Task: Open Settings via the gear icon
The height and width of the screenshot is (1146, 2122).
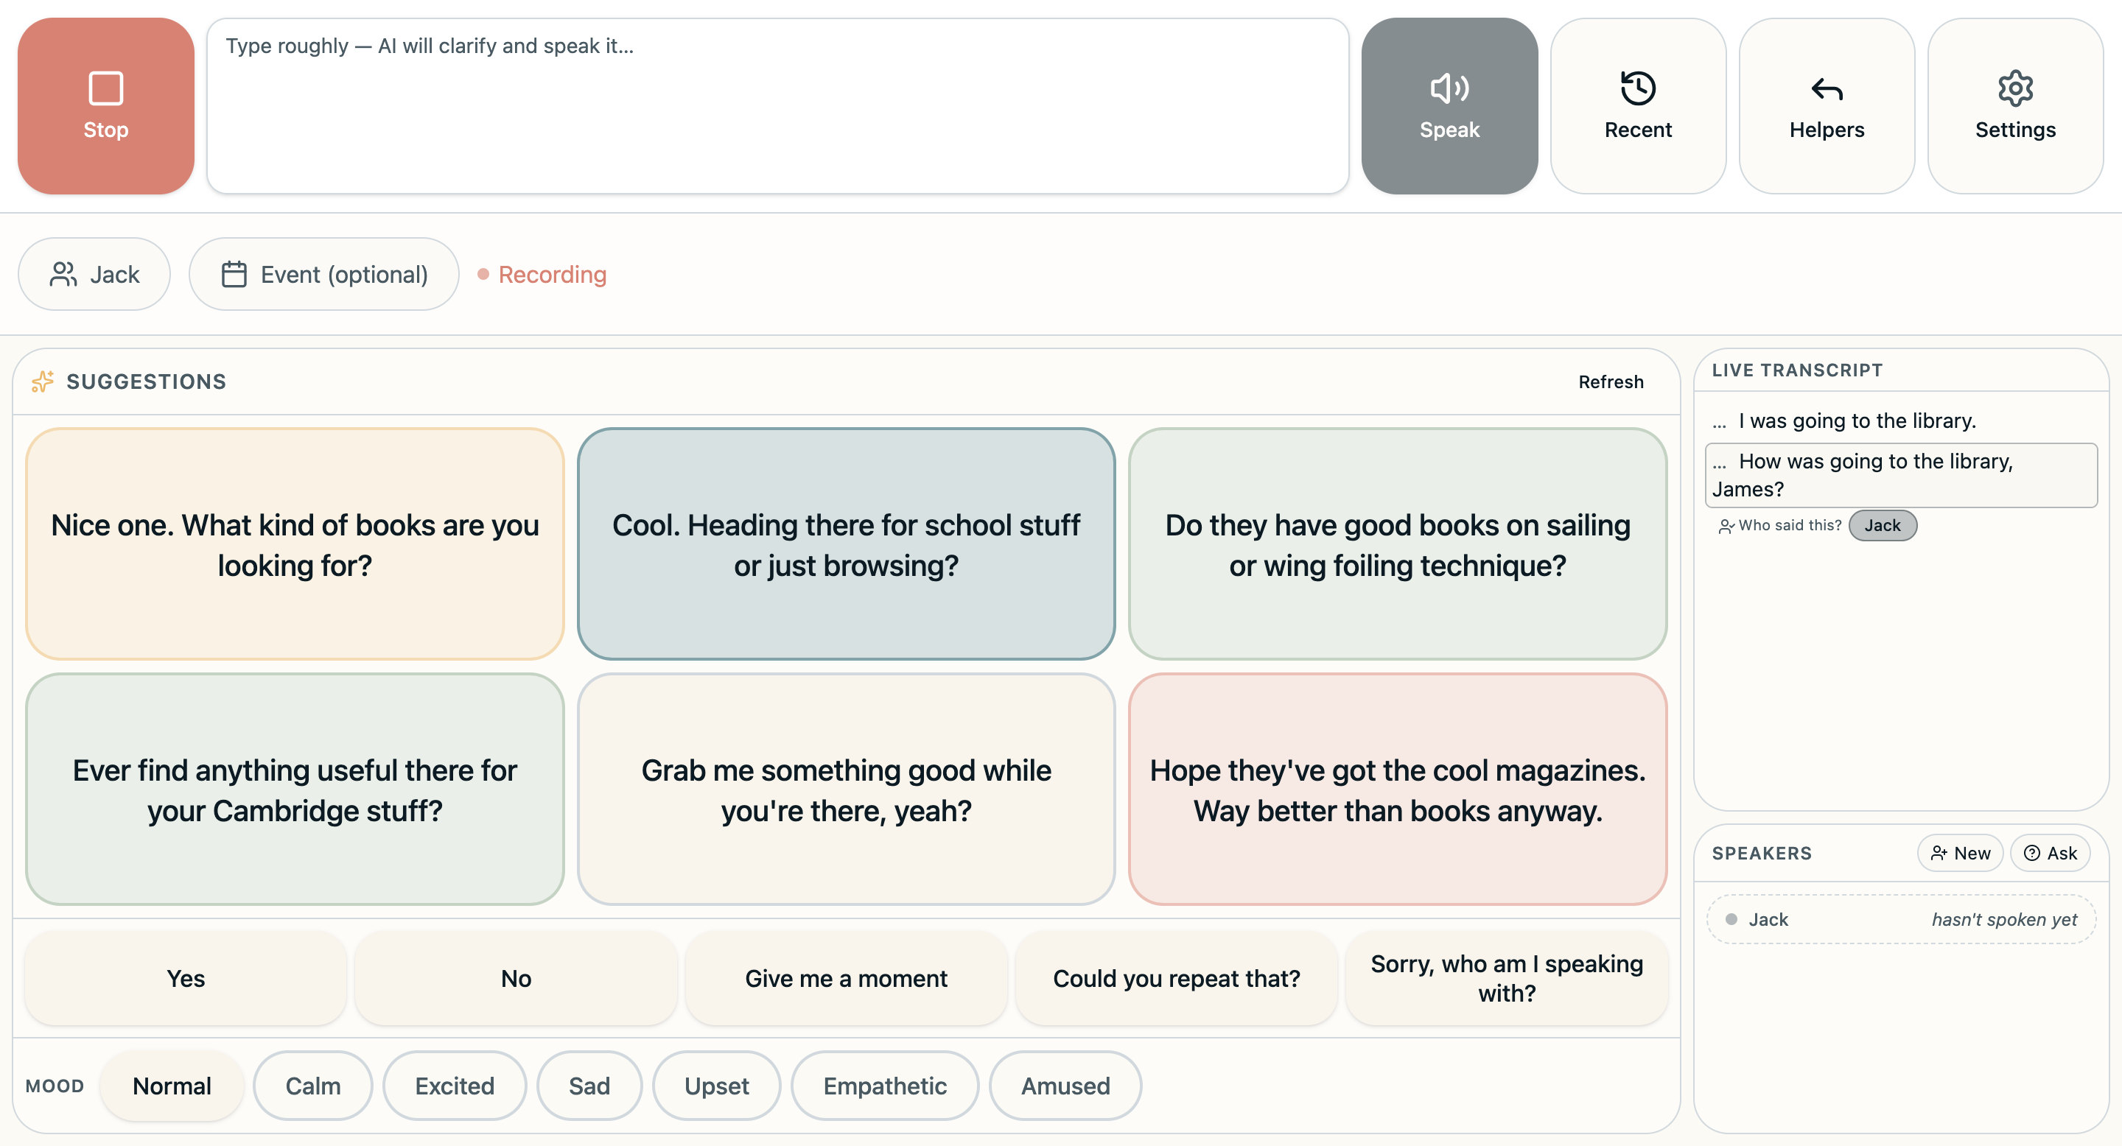Action: pyautogui.click(x=2015, y=106)
